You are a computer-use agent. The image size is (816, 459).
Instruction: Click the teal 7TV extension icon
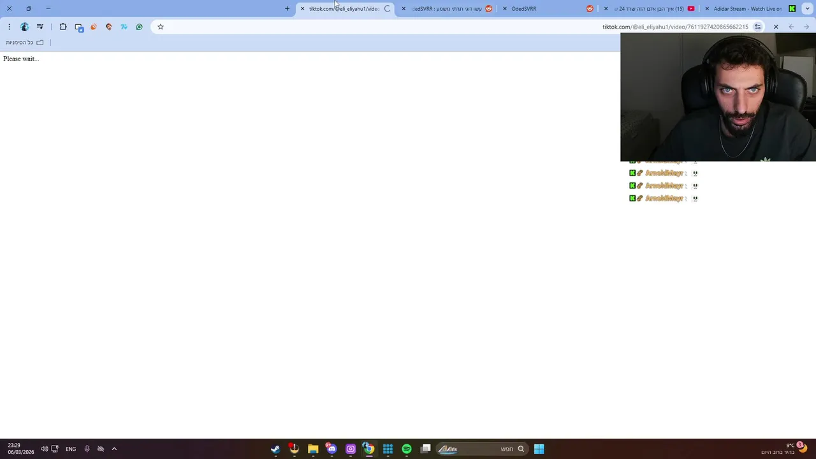(x=124, y=27)
